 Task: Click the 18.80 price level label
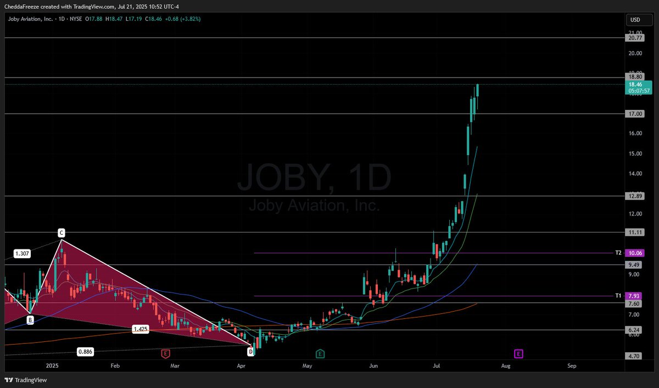click(x=634, y=77)
